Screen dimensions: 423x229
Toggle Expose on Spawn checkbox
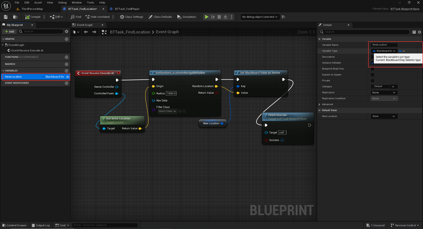tap(373, 75)
